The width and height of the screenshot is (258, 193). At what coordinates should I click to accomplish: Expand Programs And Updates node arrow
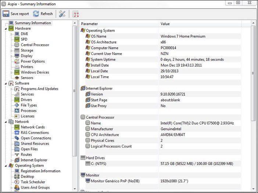(11, 89)
